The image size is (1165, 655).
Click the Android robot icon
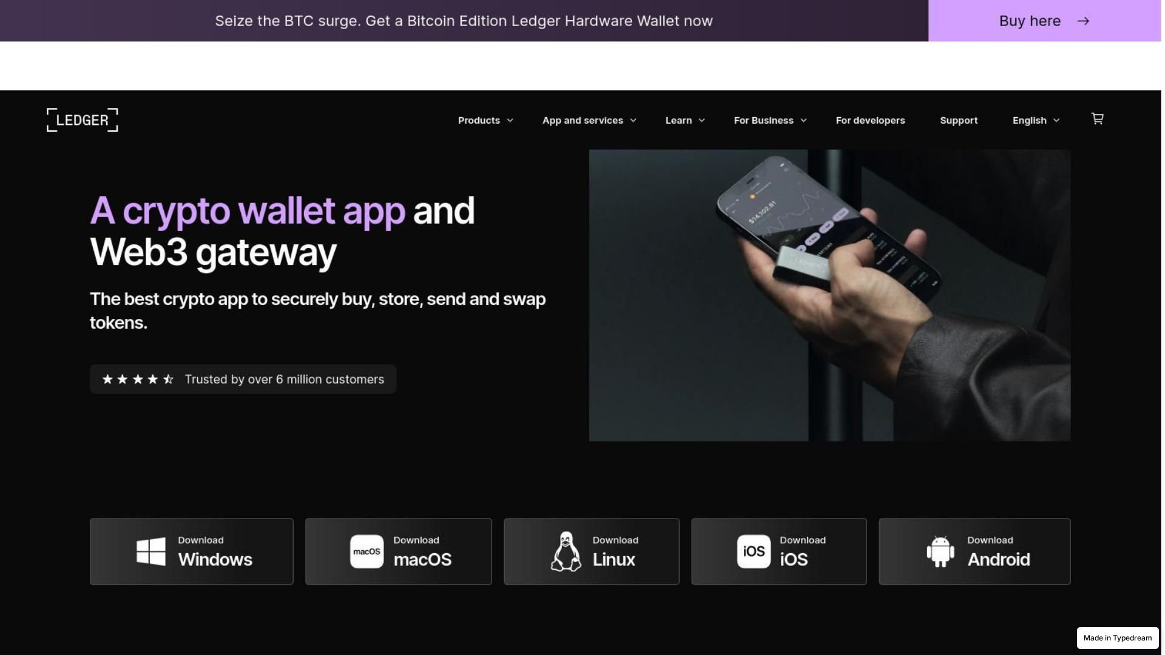coord(940,551)
